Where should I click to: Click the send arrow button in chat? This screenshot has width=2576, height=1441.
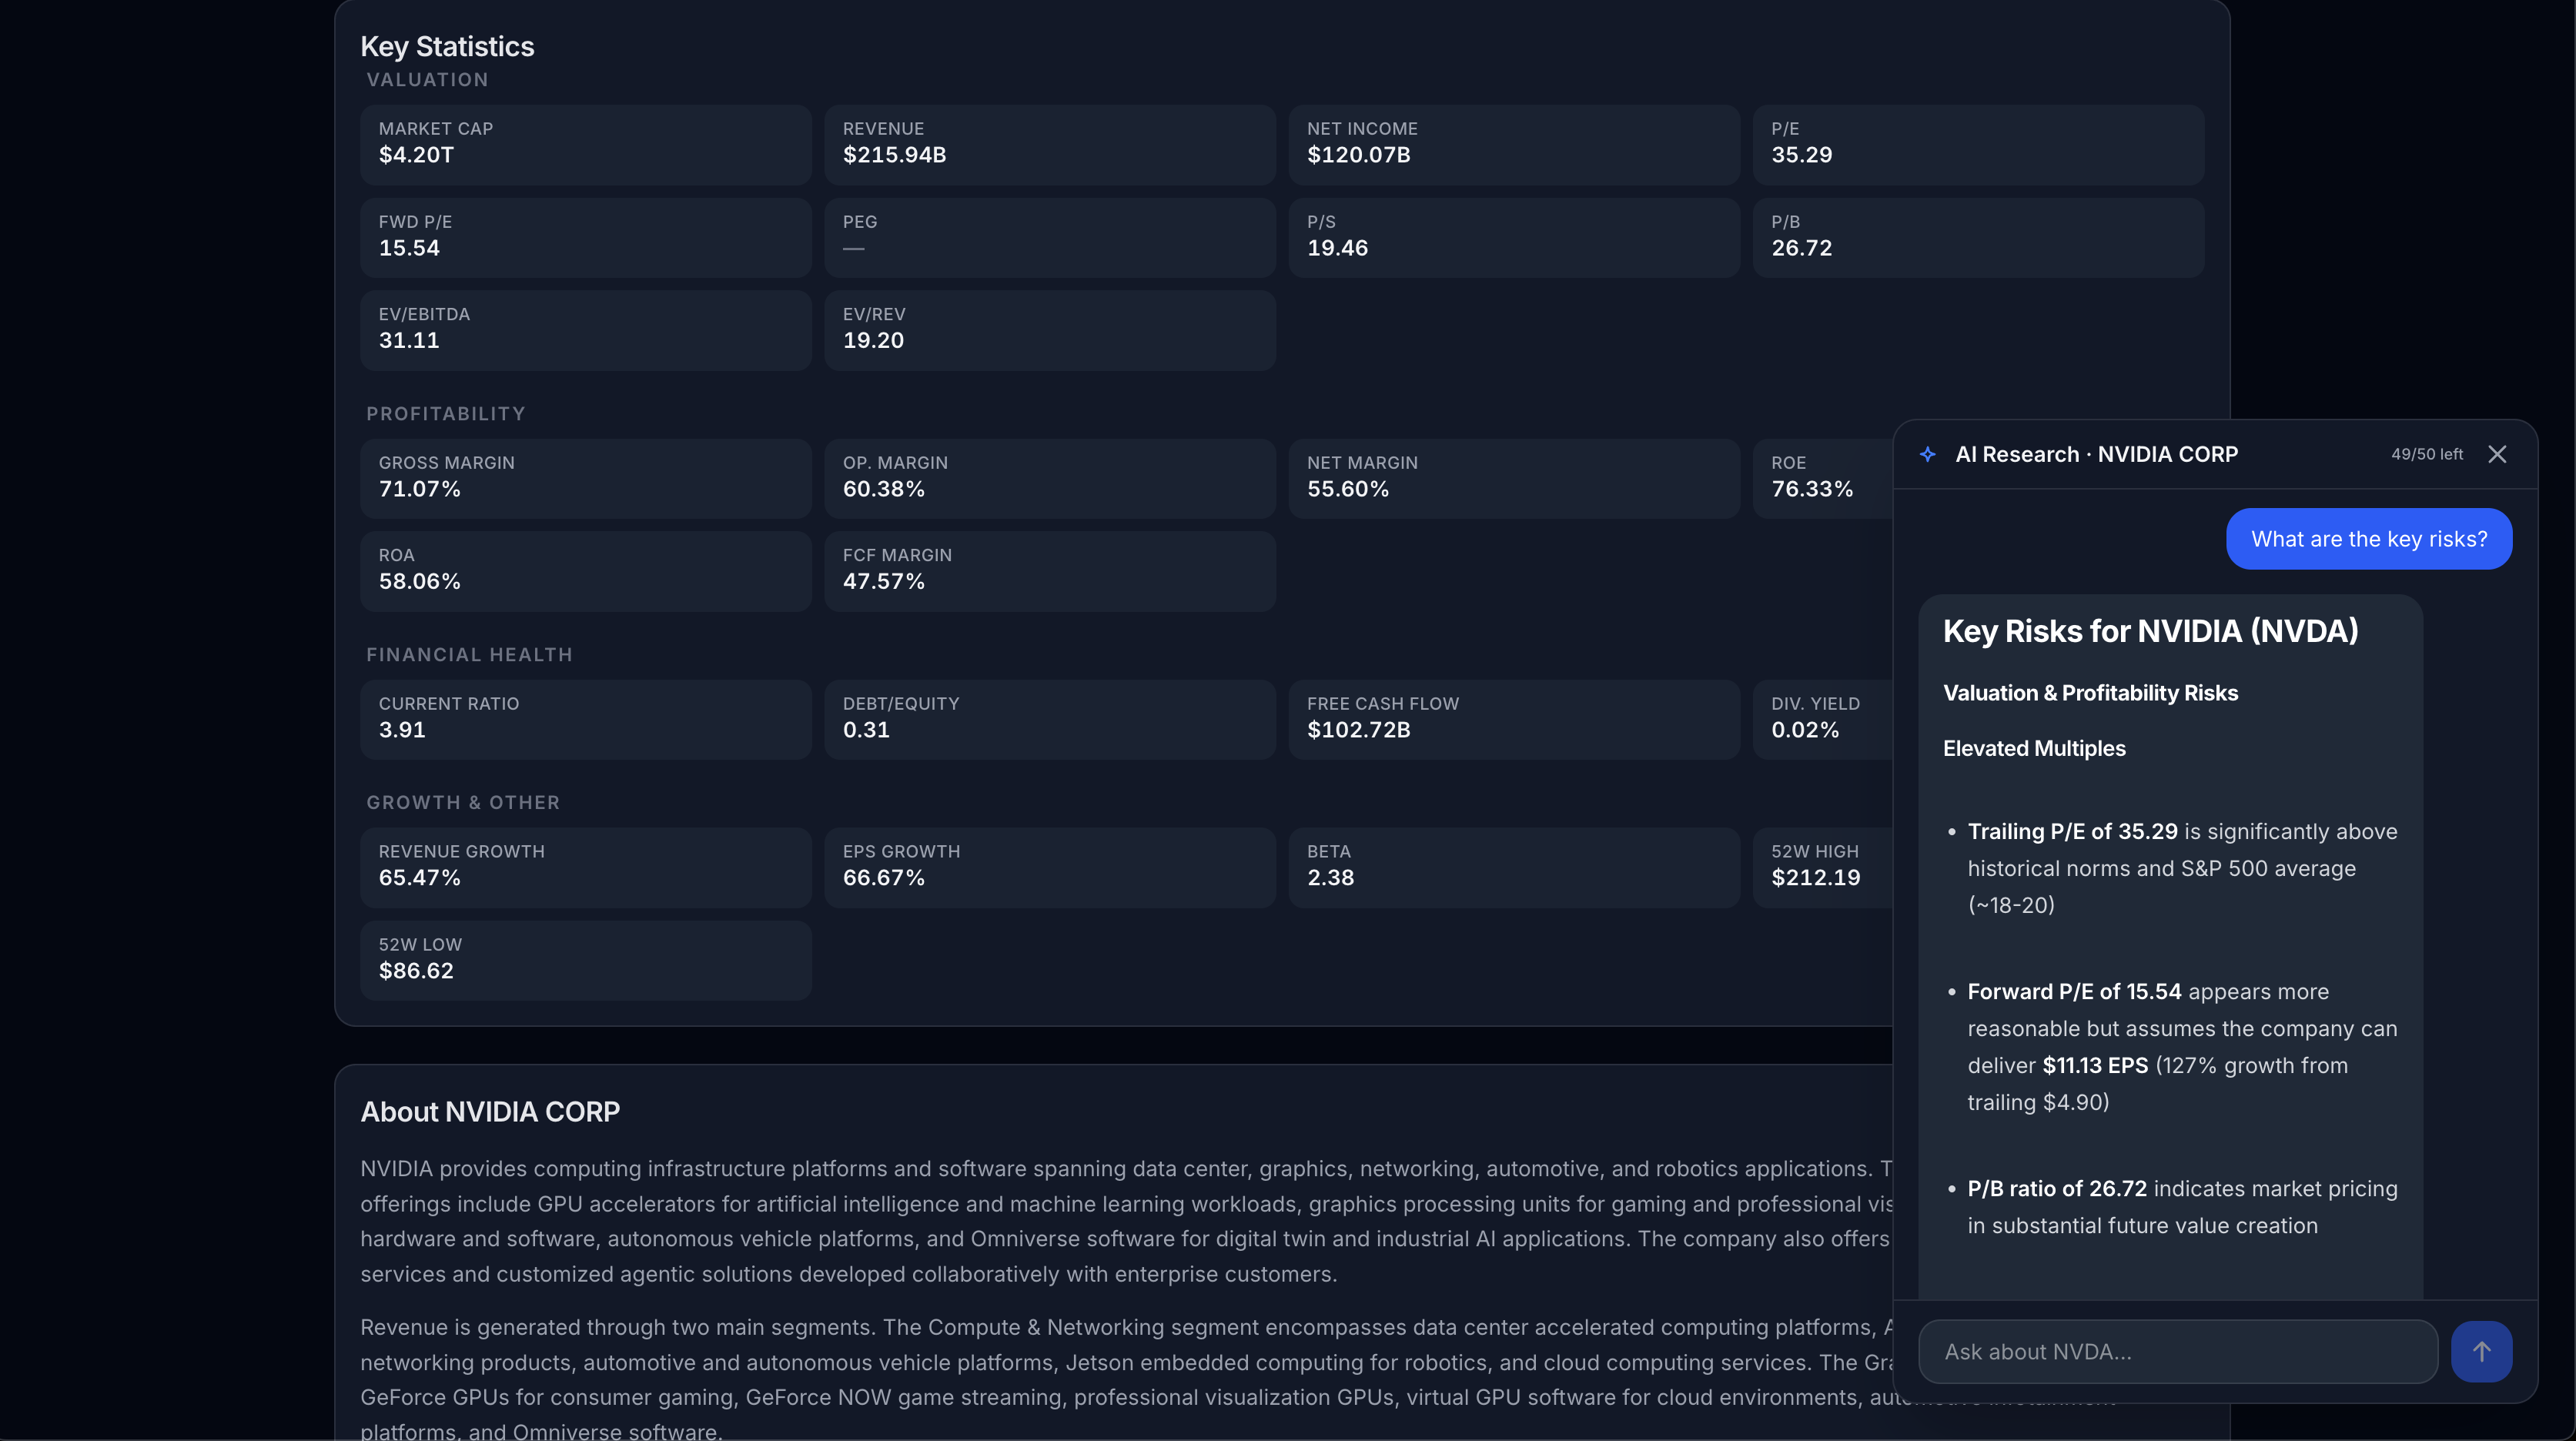click(2481, 1352)
